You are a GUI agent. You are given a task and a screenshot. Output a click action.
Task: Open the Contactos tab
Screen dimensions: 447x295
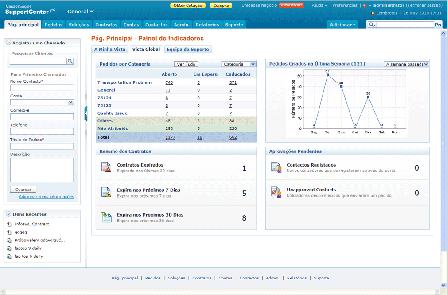(x=156, y=25)
